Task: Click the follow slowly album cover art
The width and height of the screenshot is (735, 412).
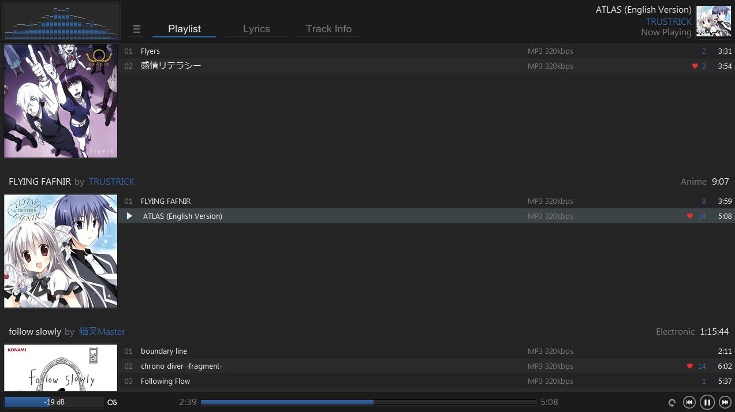Action: pos(61,368)
